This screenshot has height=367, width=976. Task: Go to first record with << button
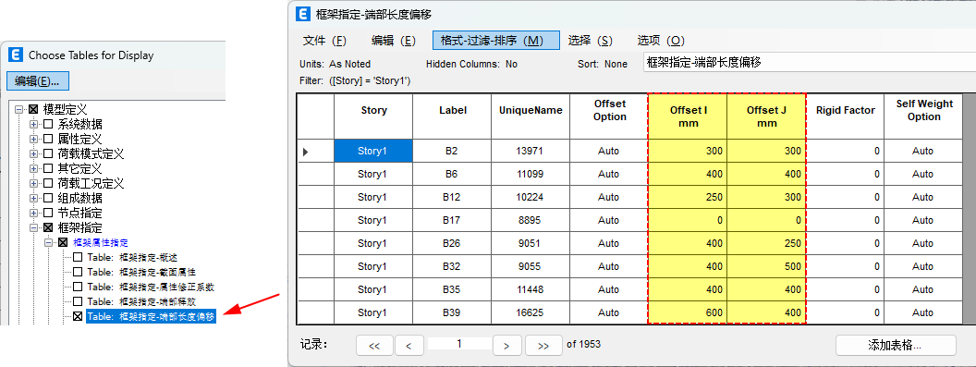tap(374, 345)
